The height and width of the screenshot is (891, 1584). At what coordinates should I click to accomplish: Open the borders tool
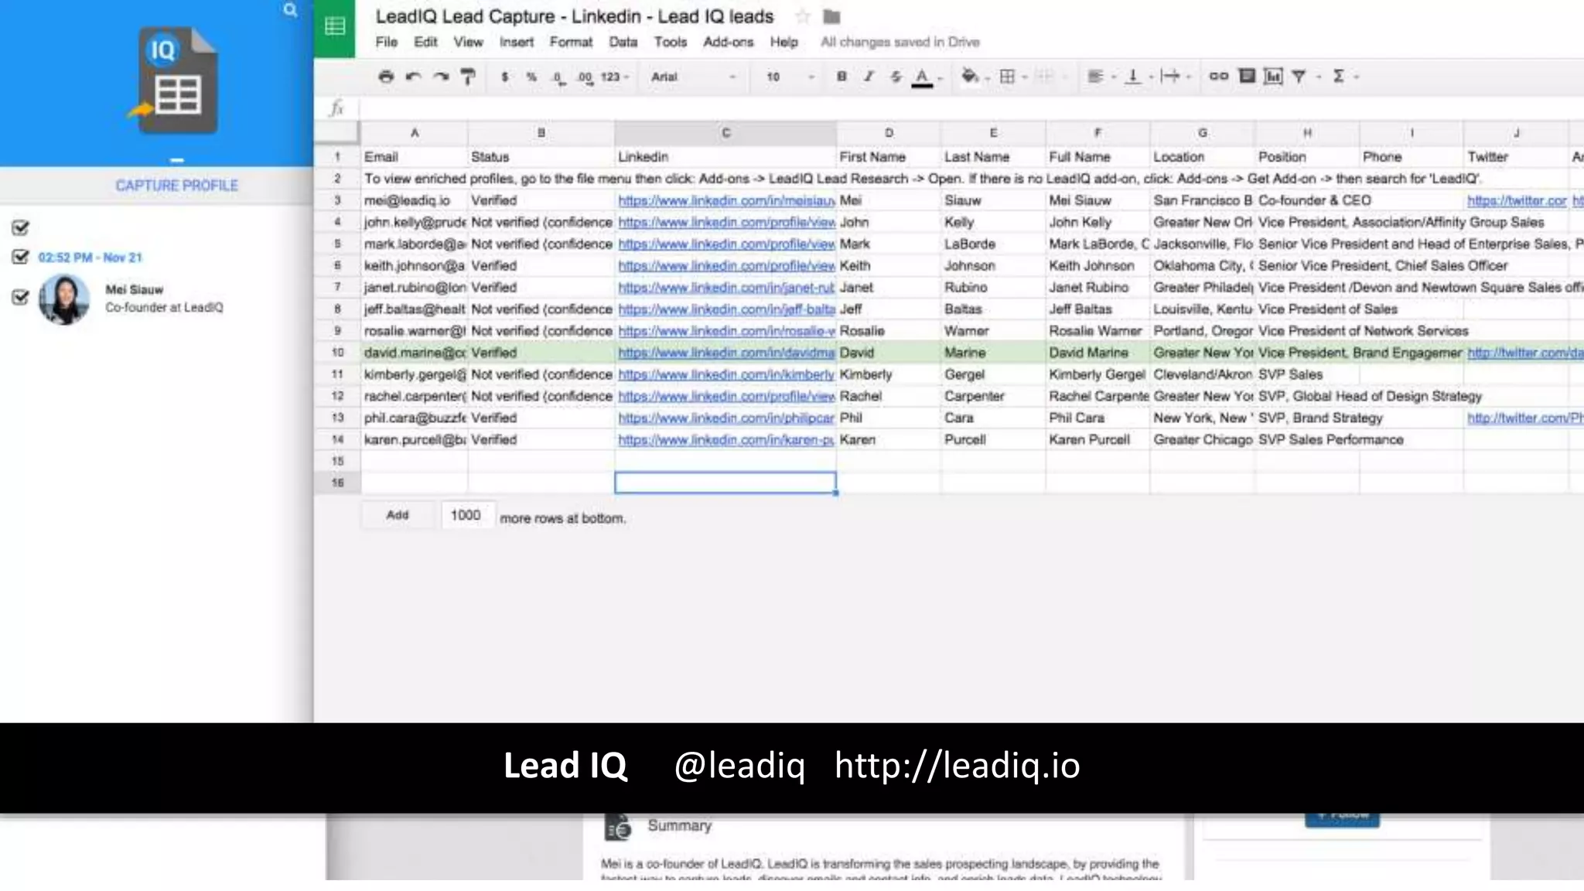point(1007,77)
